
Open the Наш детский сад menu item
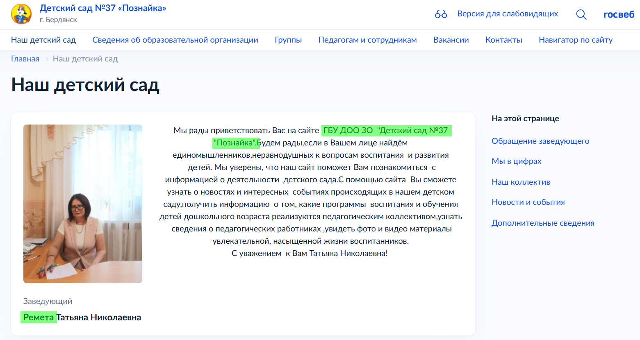[43, 40]
